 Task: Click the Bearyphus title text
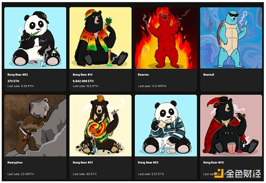(x=15, y=163)
